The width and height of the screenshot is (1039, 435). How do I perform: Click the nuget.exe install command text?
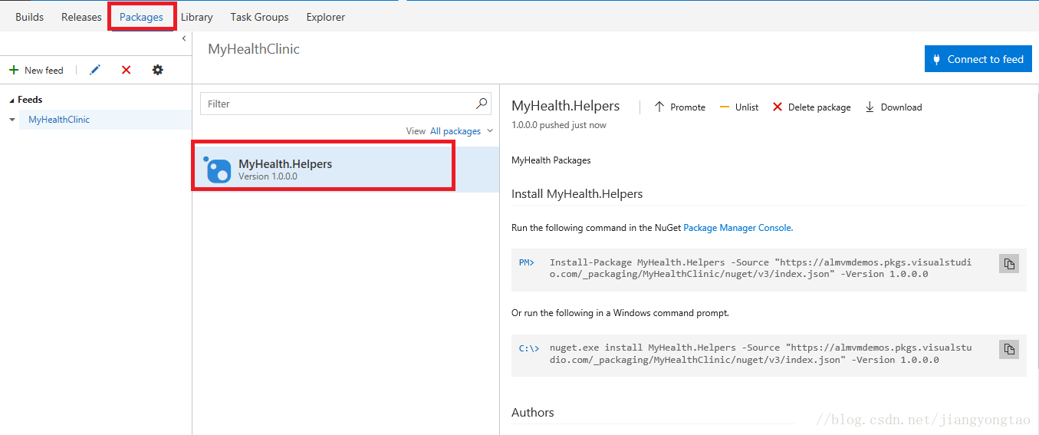tap(760, 354)
